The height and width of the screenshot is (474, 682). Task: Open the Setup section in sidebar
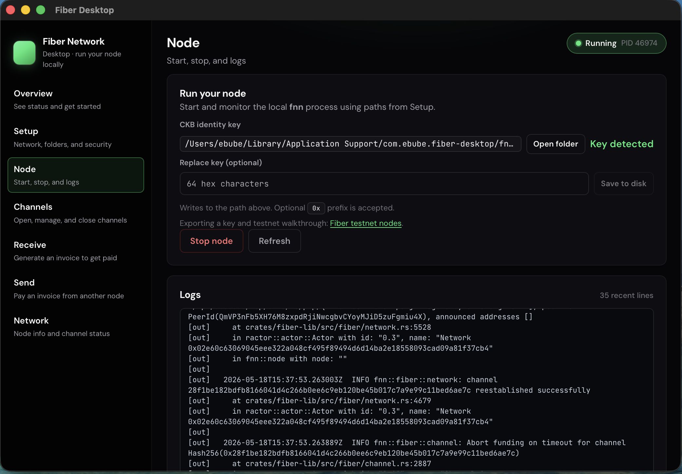coord(76,137)
